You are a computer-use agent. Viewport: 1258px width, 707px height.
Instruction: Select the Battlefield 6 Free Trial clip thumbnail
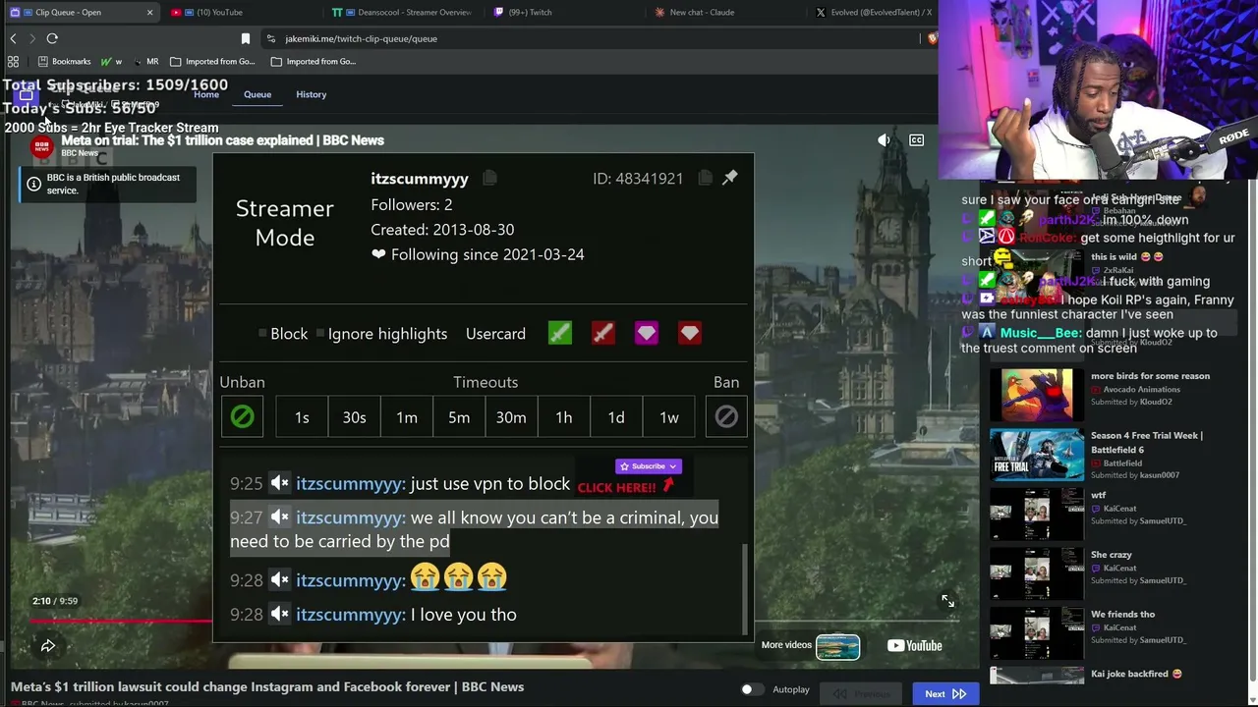[x=1037, y=455]
